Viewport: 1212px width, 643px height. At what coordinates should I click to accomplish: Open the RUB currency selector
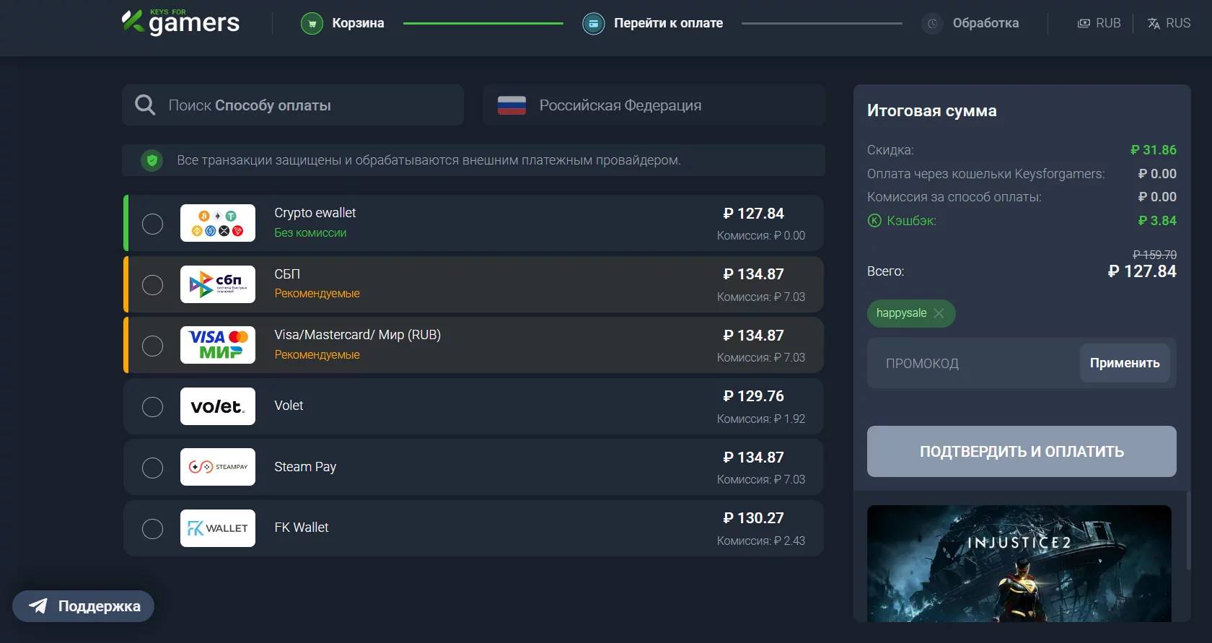point(1099,24)
